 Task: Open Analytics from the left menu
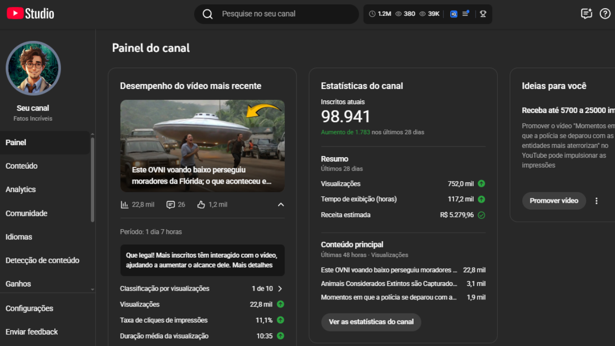[21, 189]
